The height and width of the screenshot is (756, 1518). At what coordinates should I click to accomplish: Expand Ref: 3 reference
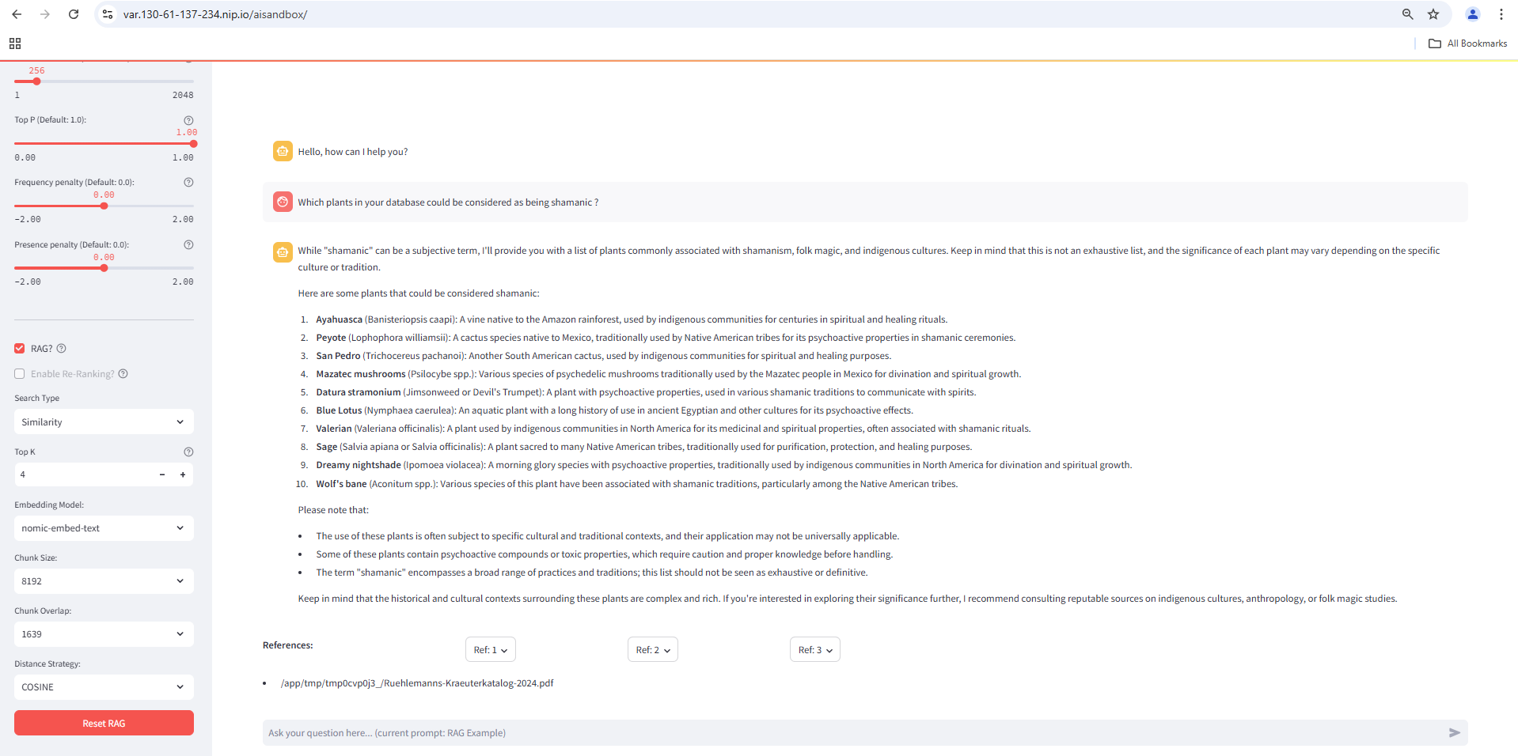click(x=815, y=650)
